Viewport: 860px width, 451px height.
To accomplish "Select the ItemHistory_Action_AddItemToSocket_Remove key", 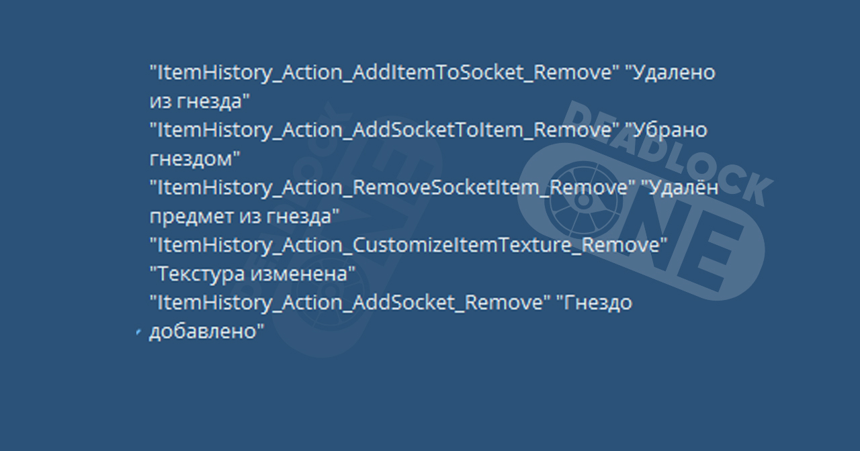I will [x=384, y=73].
